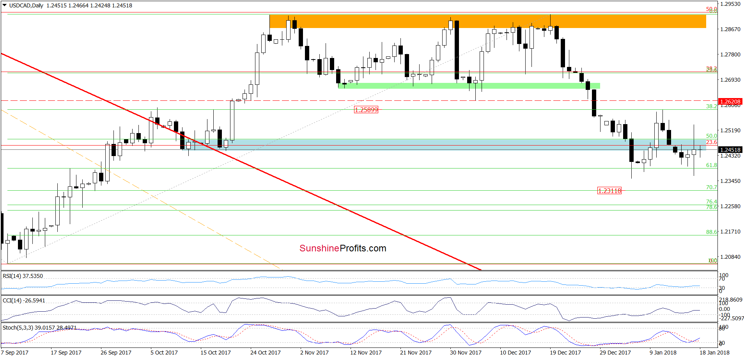This screenshot has width=744, height=358.
Task: Click the 1.22580 price axis label
Action: [x=730, y=206]
